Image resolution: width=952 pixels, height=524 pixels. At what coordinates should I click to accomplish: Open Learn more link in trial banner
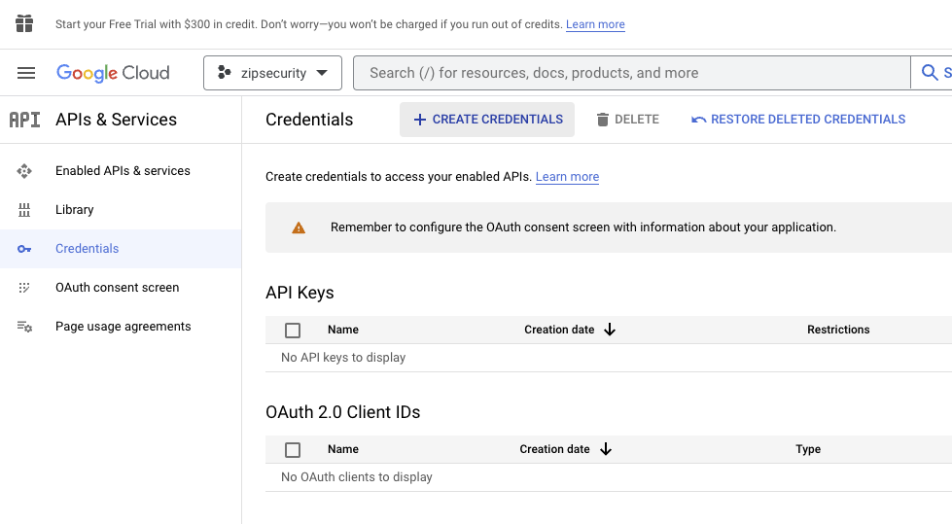[x=595, y=24]
